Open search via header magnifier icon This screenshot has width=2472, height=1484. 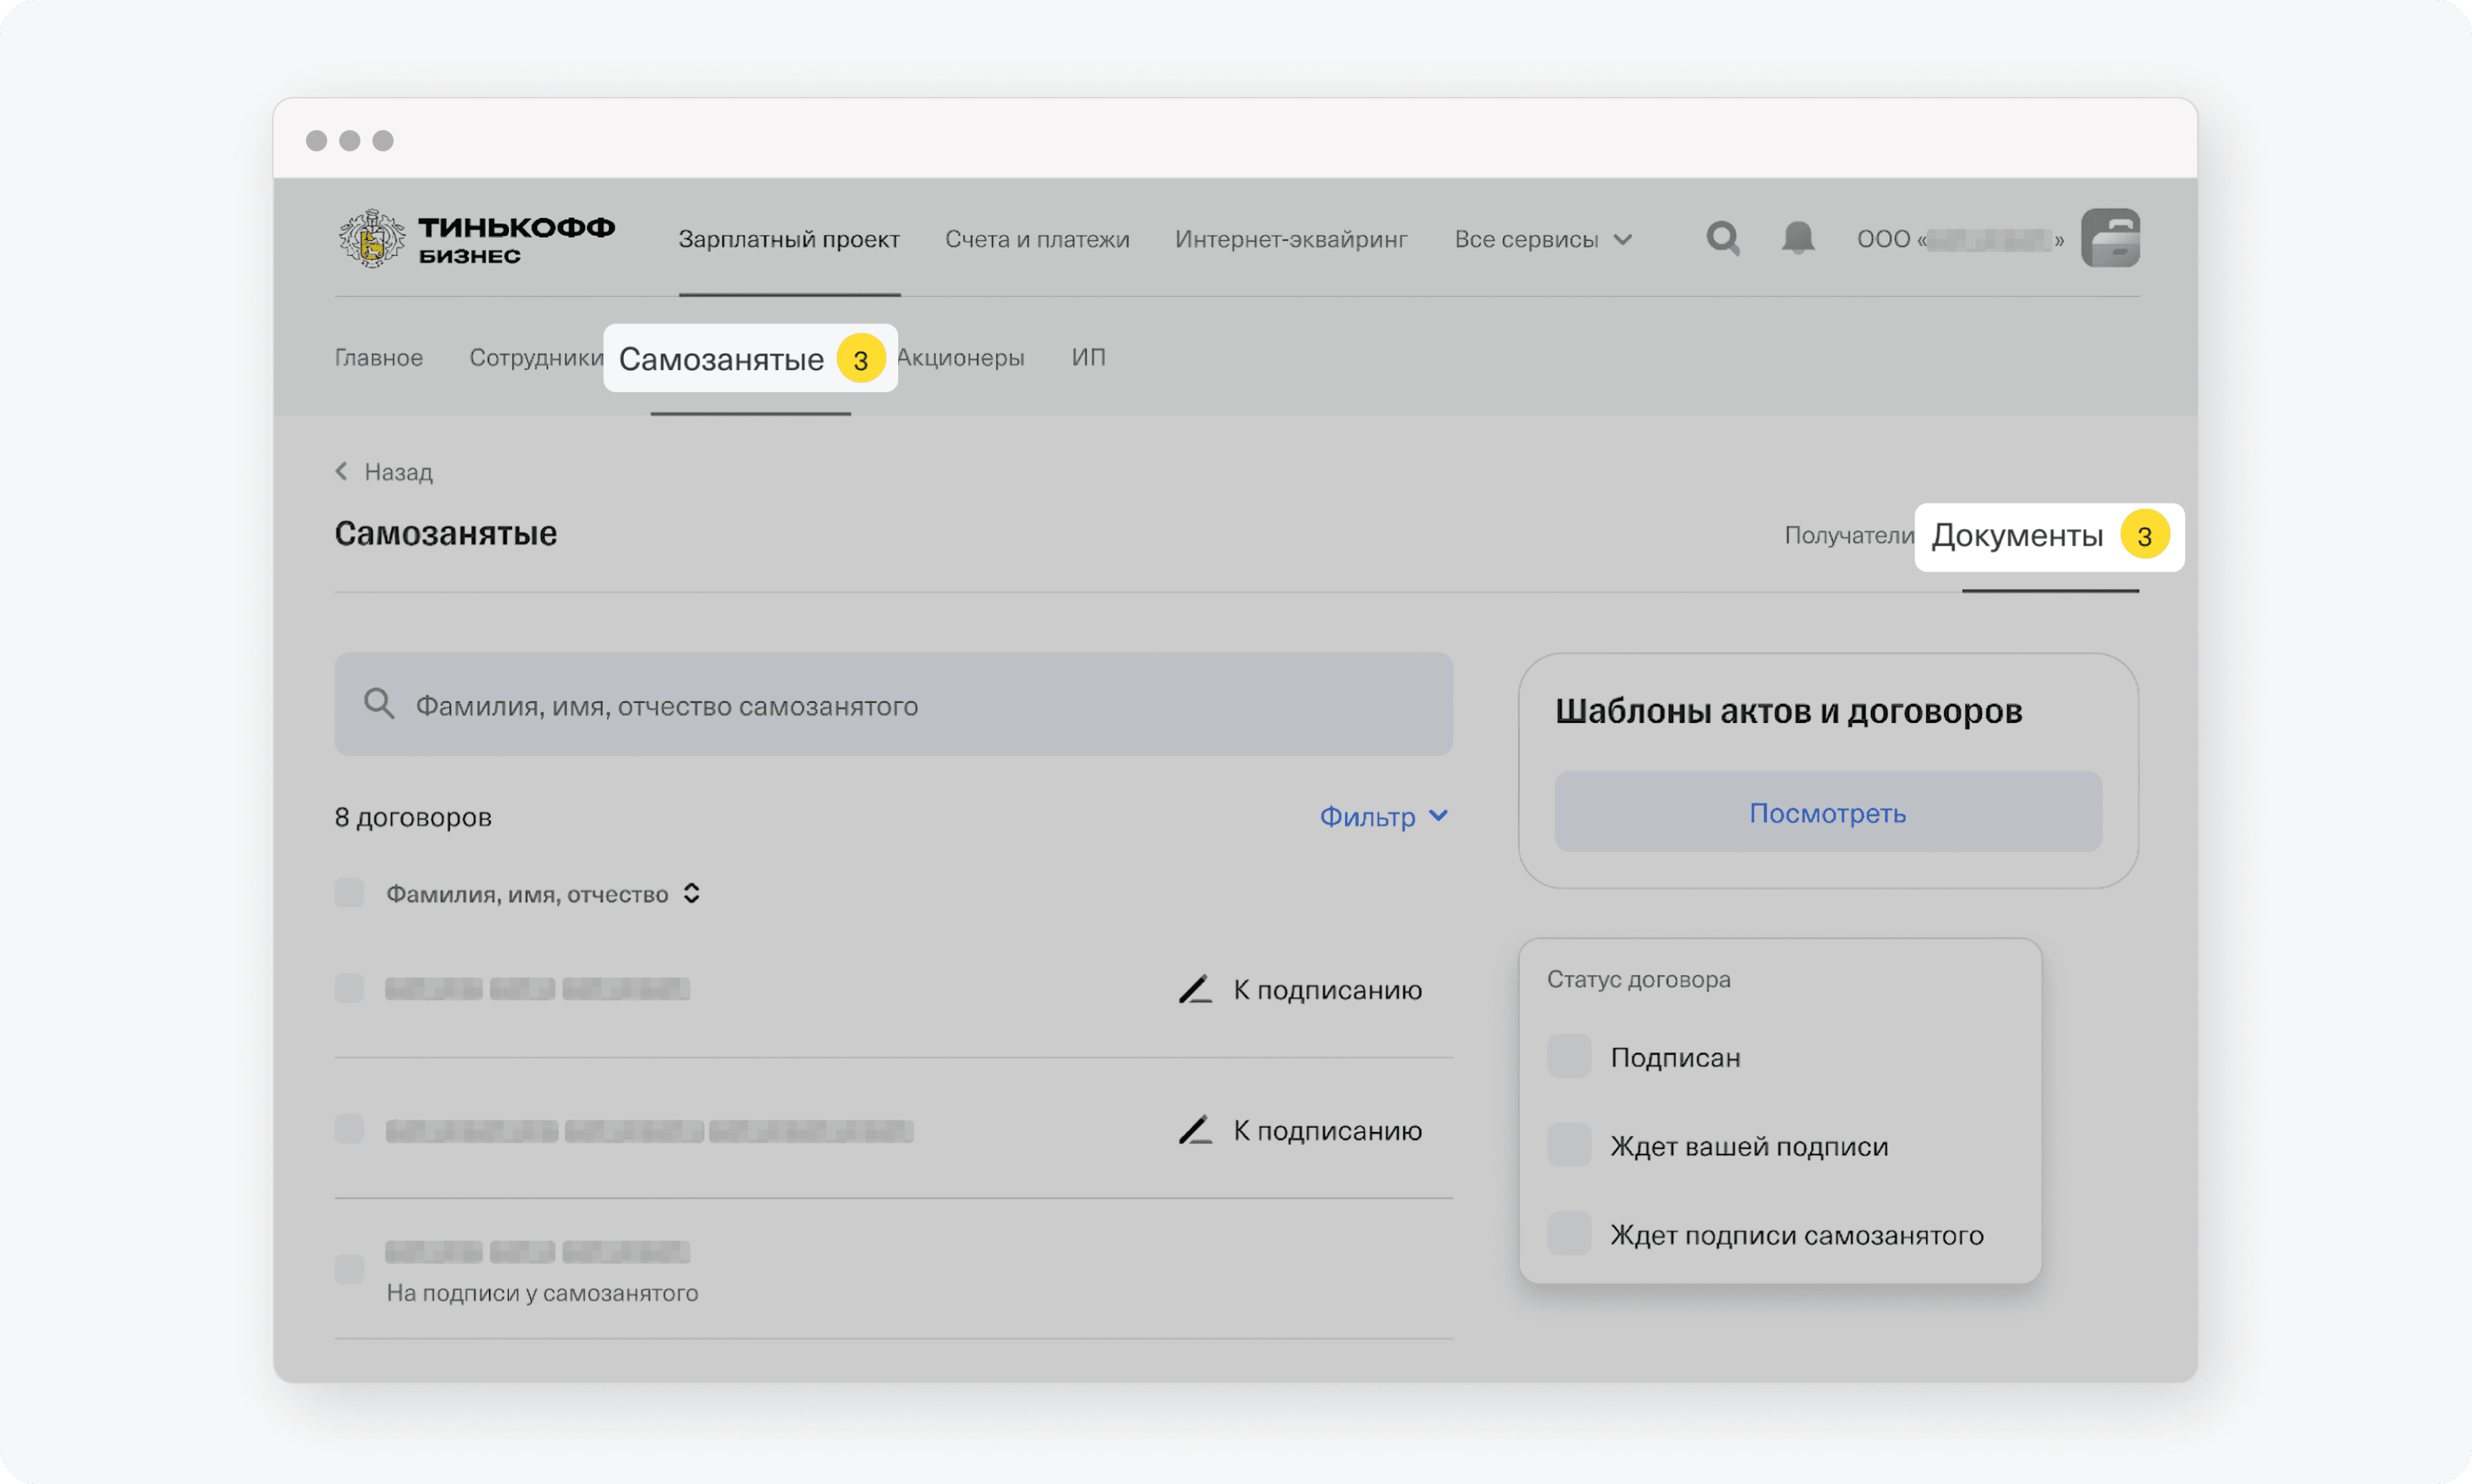coord(1722,238)
